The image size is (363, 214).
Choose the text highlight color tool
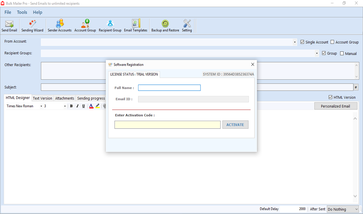point(97,106)
